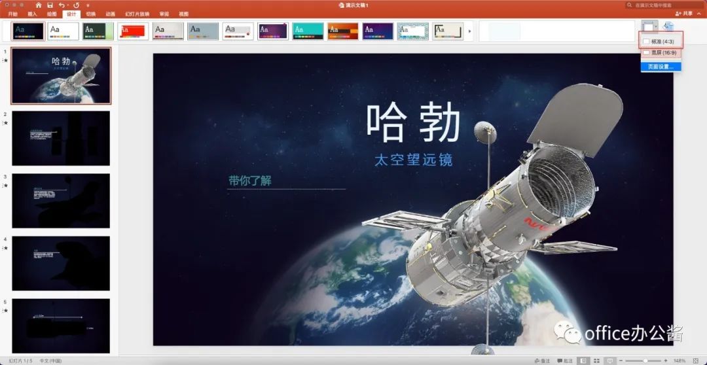Start slide show view from status bar
The image size is (707, 365).
pos(609,361)
